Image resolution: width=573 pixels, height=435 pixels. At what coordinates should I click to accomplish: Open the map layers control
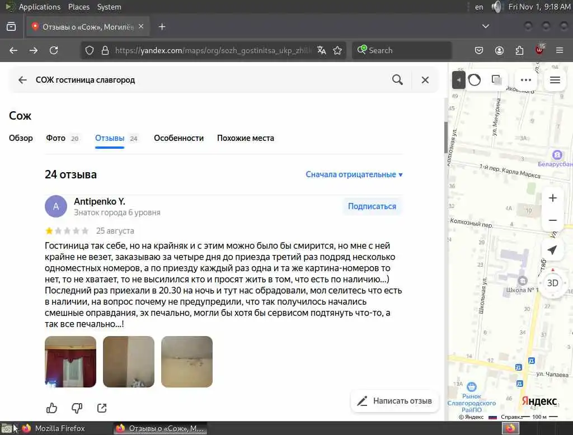tap(496, 79)
